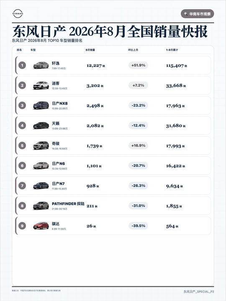Click the red 骐达 car thumbnail
Viewport: 226px width, 301px height.
coord(41,226)
